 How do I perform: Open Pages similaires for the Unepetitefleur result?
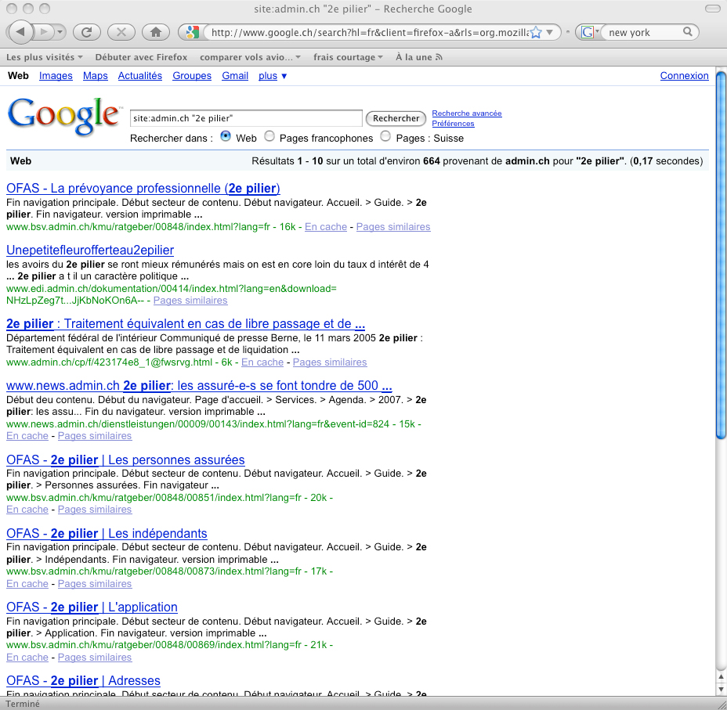coord(190,300)
